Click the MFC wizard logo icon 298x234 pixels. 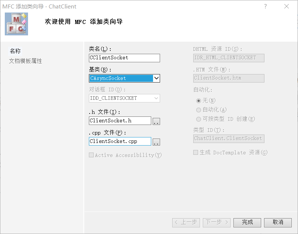tap(16, 23)
